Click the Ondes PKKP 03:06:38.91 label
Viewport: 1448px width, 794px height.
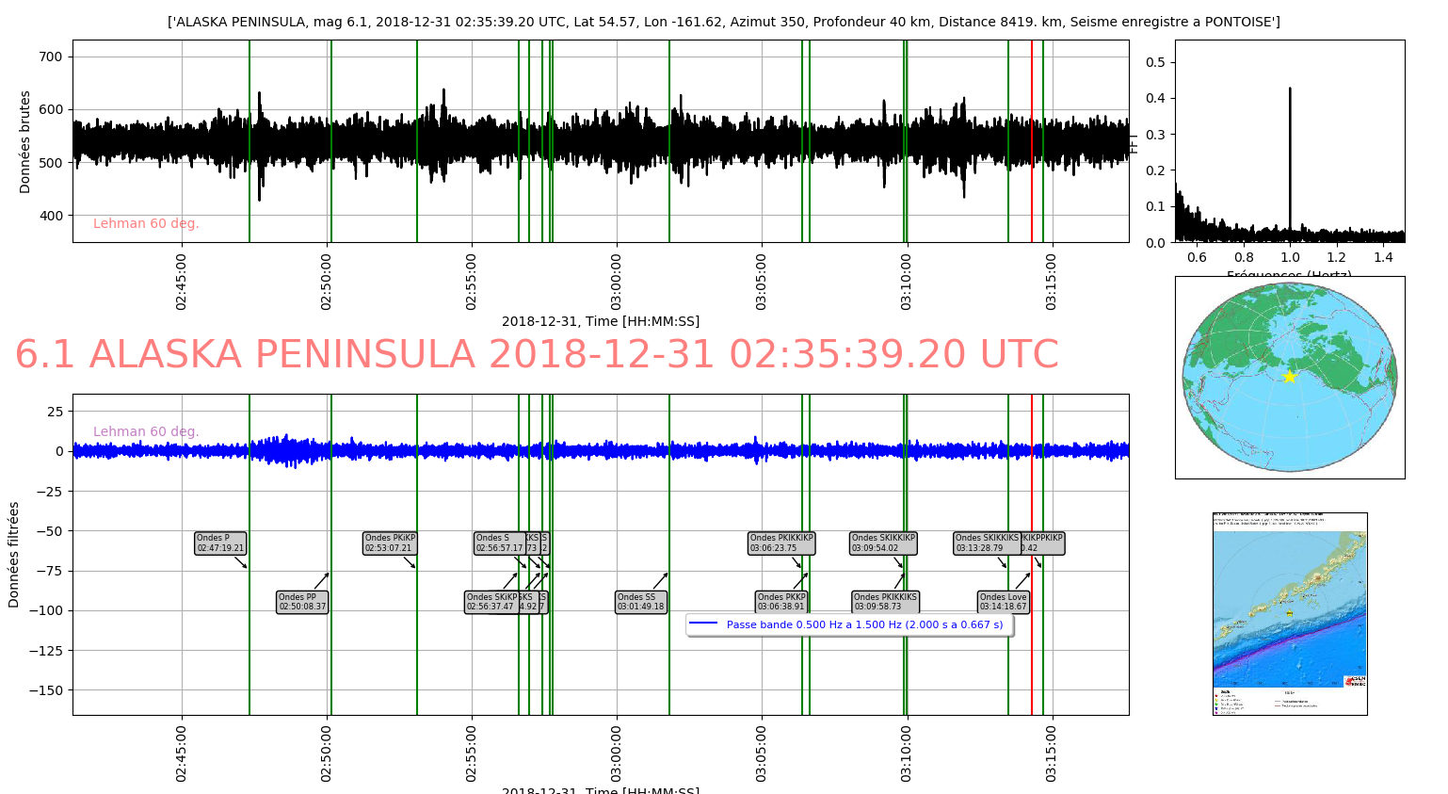point(781,603)
